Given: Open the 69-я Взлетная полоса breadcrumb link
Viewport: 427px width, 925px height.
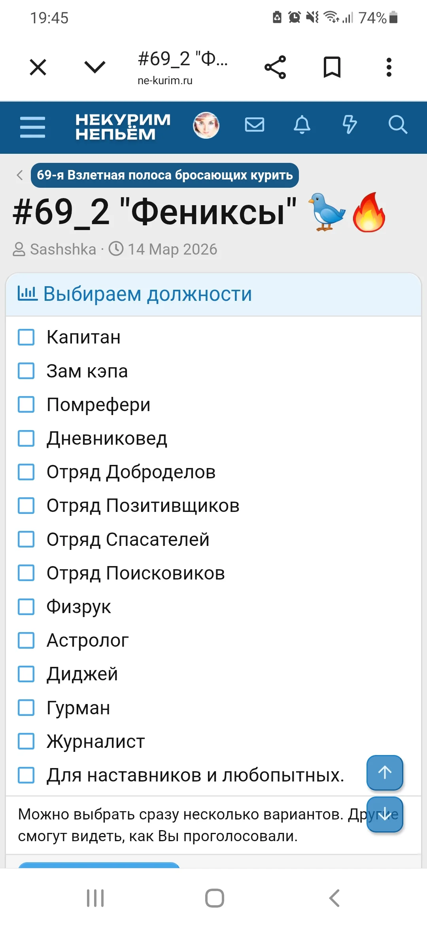Looking at the screenshot, I should (164, 175).
